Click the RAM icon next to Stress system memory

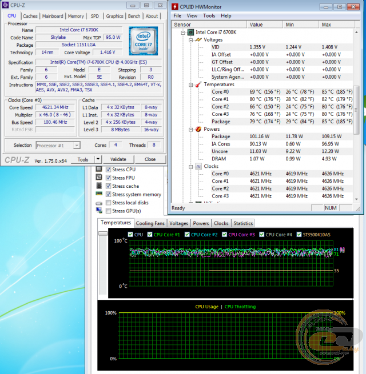pos(99,194)
